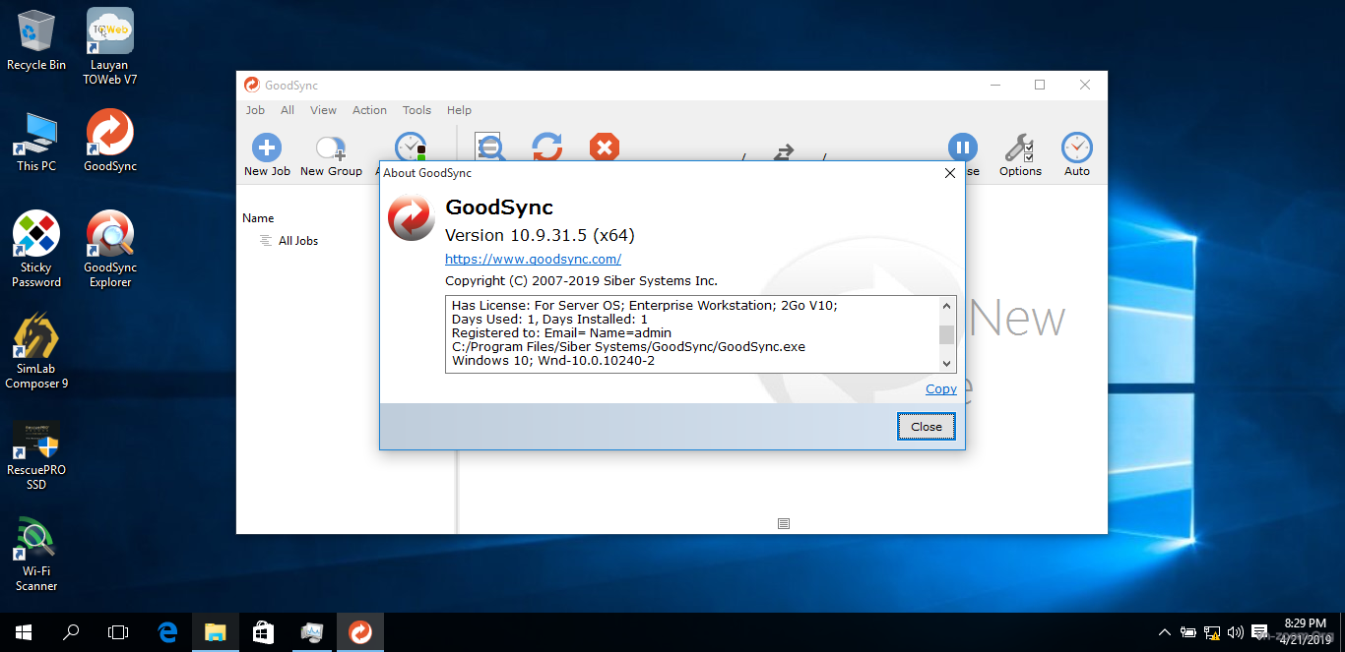
Task: Open the Job menu
Action: pos(255,110)
